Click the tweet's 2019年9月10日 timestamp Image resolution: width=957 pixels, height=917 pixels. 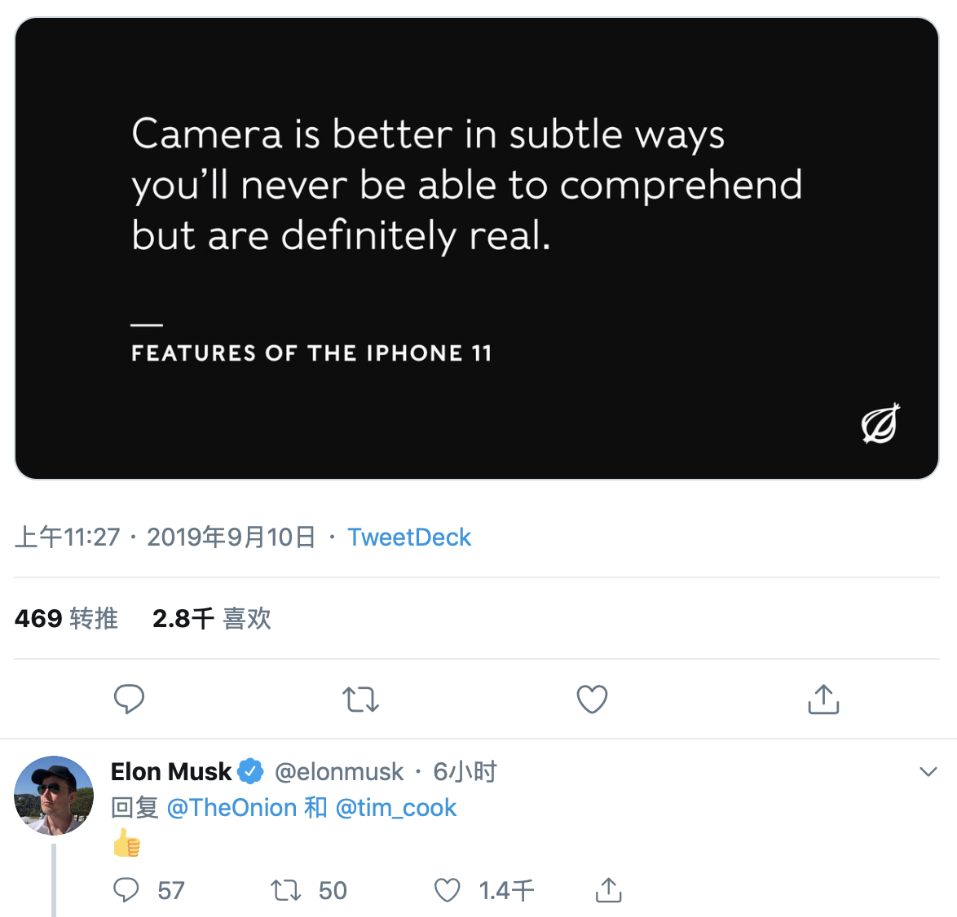tap(231, 537)
